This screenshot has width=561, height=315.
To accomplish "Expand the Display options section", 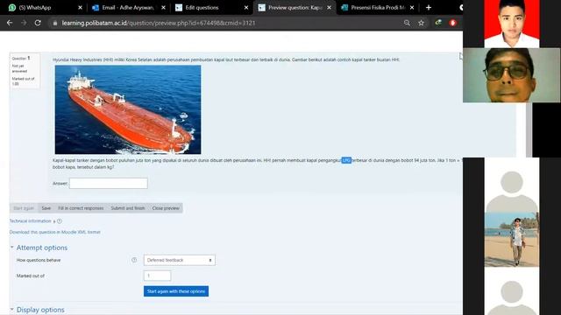I will [x=38, y=310].
